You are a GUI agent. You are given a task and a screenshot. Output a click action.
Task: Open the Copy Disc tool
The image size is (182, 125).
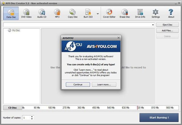(73, 13)
